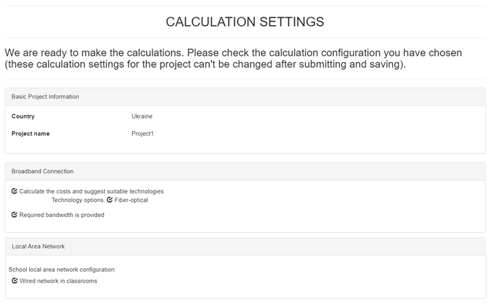This screenshot has height=306, width=494.
Task: Click the Technology options label
Action: (x=78, y=200)
